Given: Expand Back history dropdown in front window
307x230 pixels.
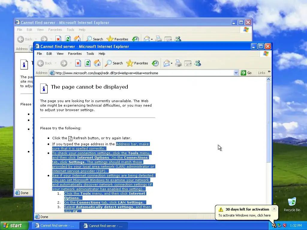Looking at the screenshot, I should [x=55, y=63].
